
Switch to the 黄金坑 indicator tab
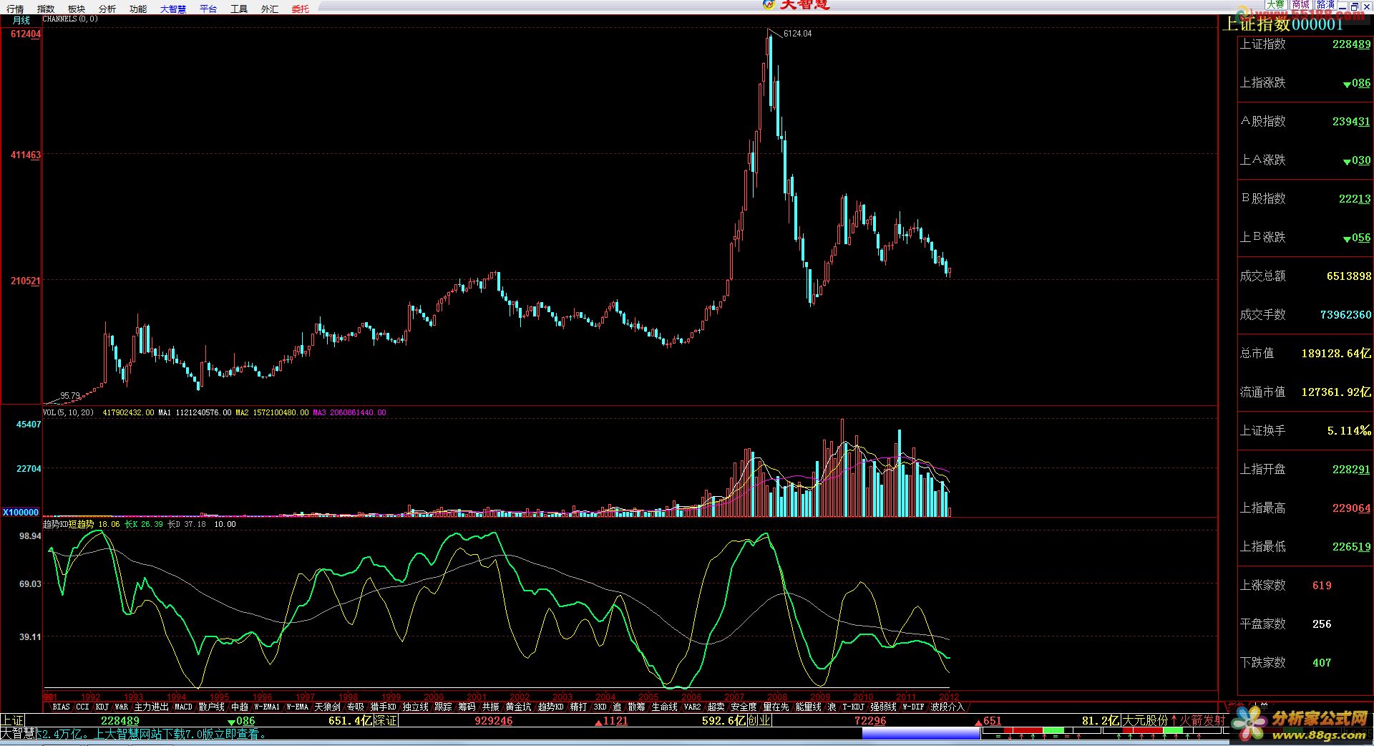click(518, 707)
